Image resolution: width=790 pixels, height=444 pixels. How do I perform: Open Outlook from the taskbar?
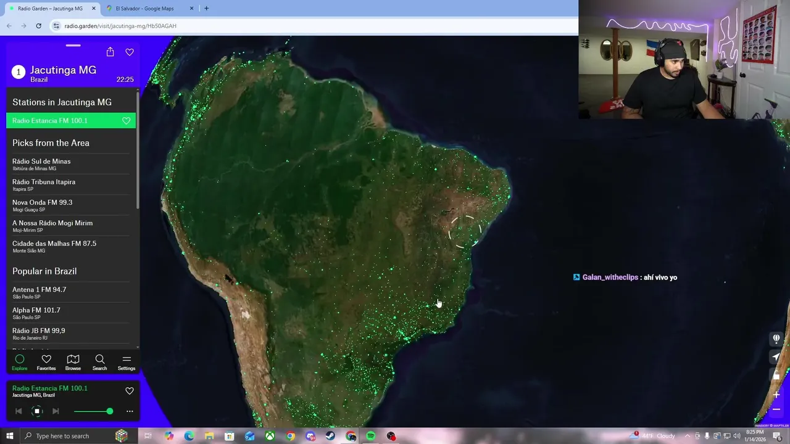[x=250, y=436]
